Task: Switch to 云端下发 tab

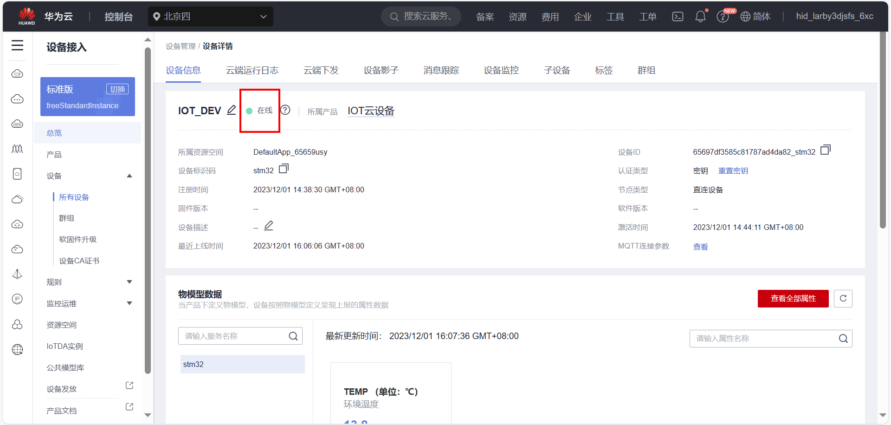Action: point(321,70)
